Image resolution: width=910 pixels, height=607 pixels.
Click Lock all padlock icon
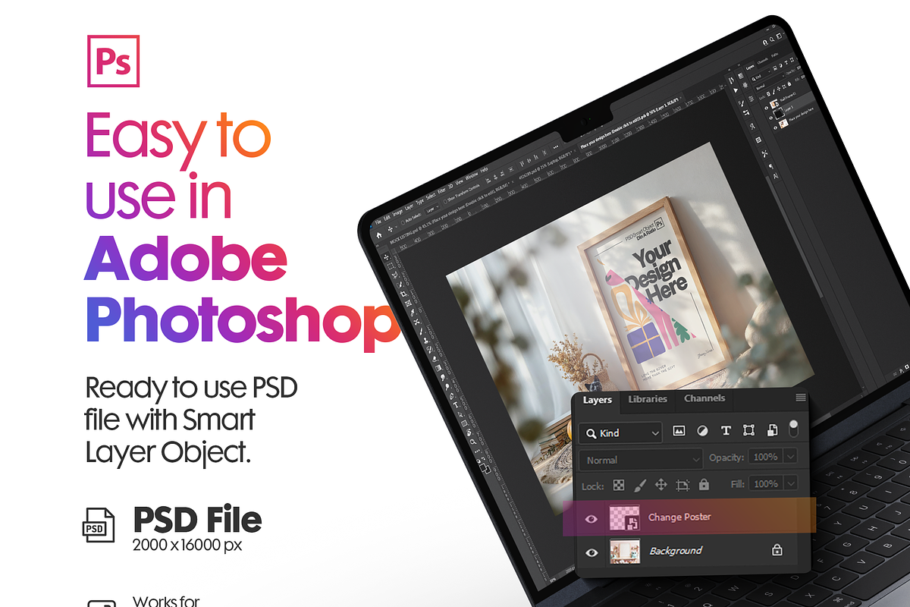click(x=704, y=484)
